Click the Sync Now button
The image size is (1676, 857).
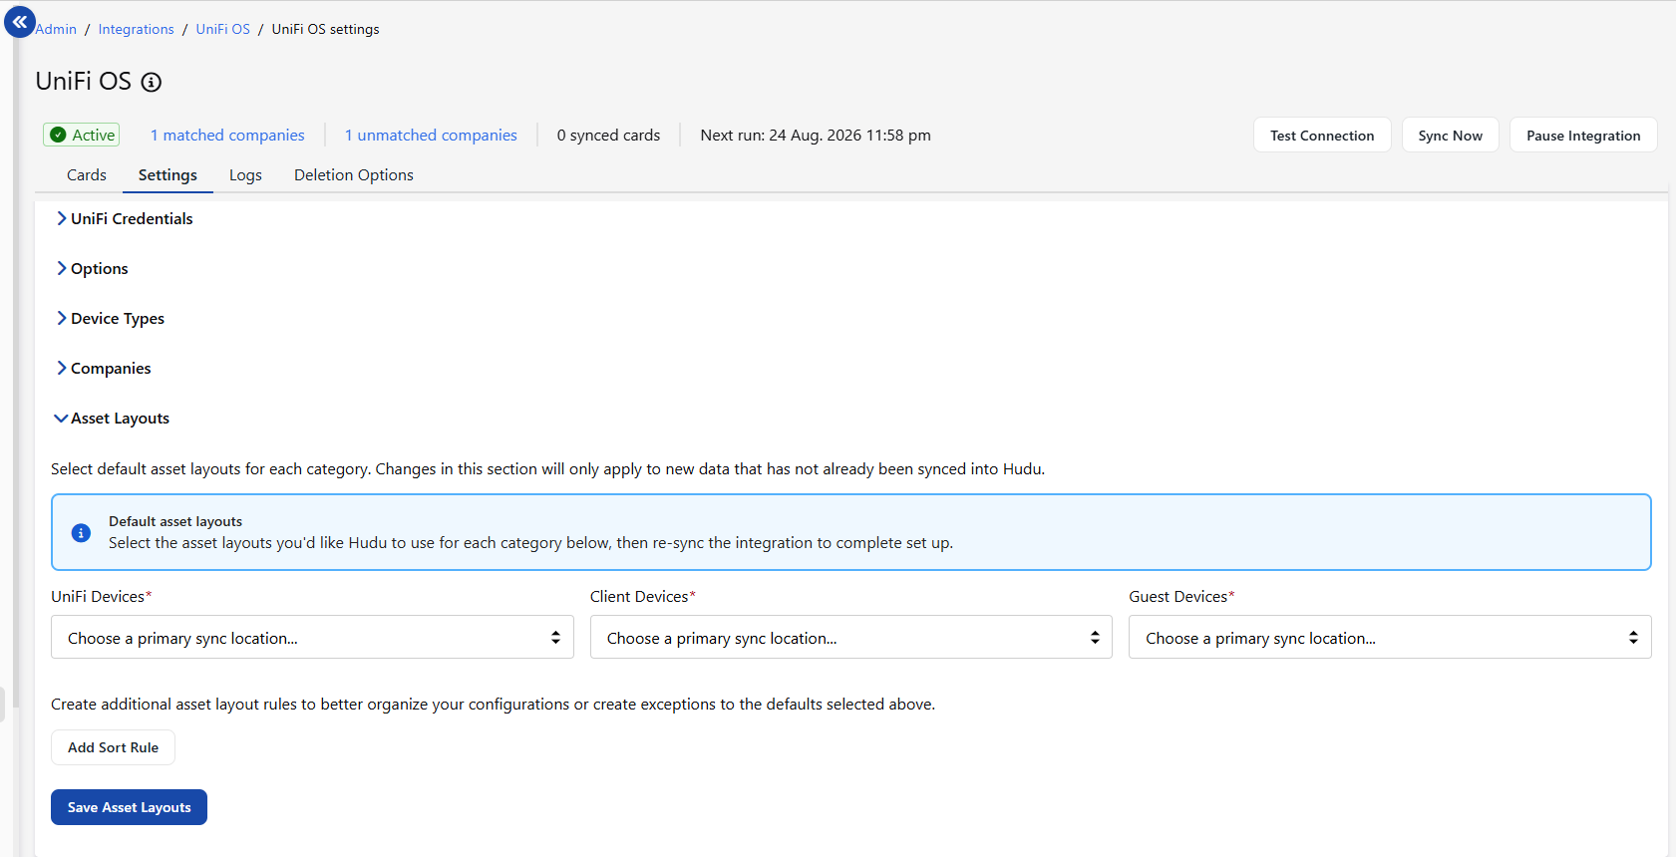pyautogui.click(x=1451, y=136)
